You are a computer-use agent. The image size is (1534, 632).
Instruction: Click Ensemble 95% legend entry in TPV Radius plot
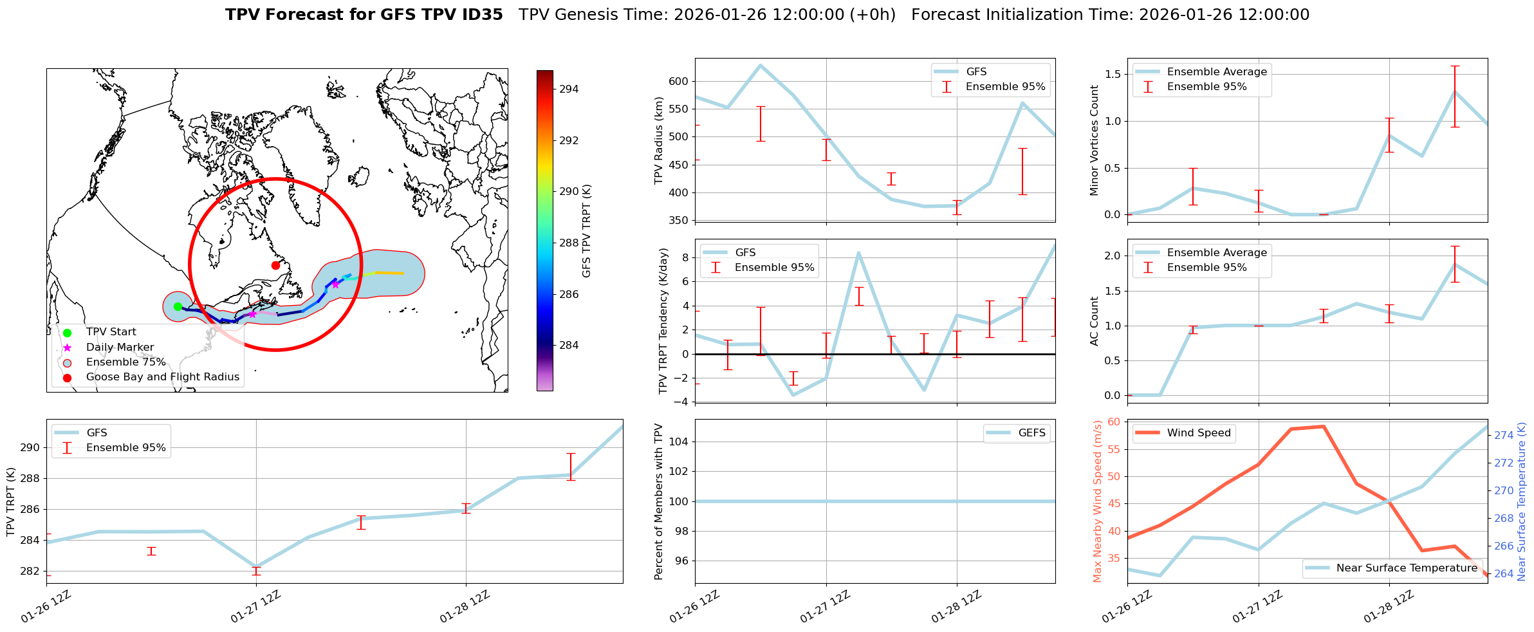(x=1004, y=87)
